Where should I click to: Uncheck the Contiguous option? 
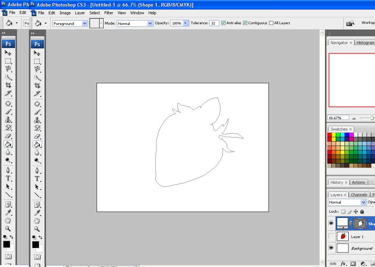[x=245, y=23]
